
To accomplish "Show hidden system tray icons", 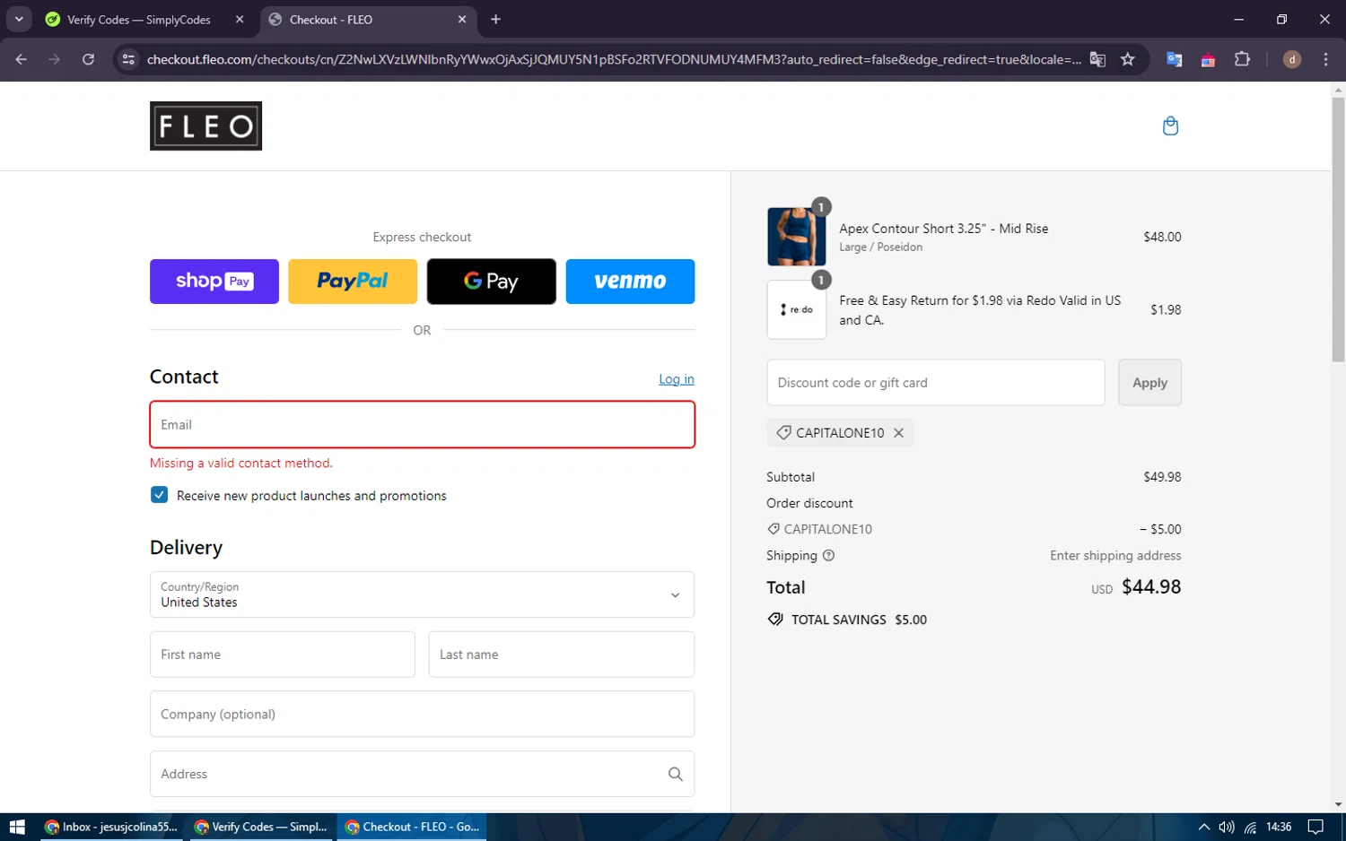I will pos(1204,827).
